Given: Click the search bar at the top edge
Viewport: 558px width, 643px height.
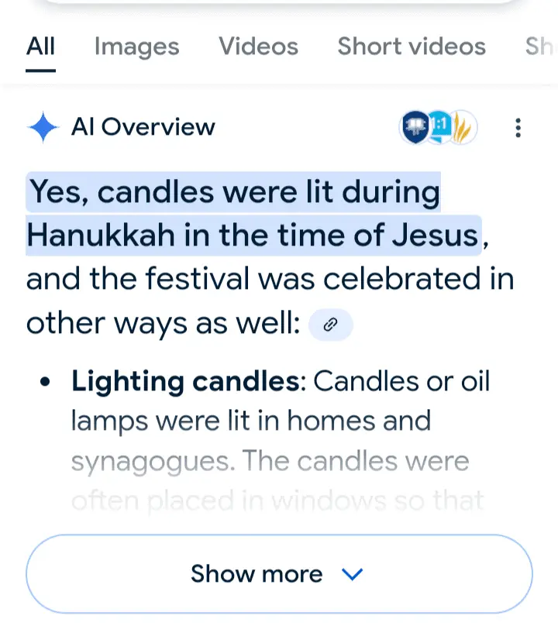Looking at the screenshot, I should pyautogui.click(x=279, y=4).
